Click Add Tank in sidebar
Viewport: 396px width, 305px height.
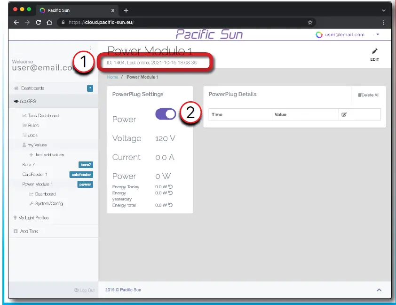(x=29, y=231)
